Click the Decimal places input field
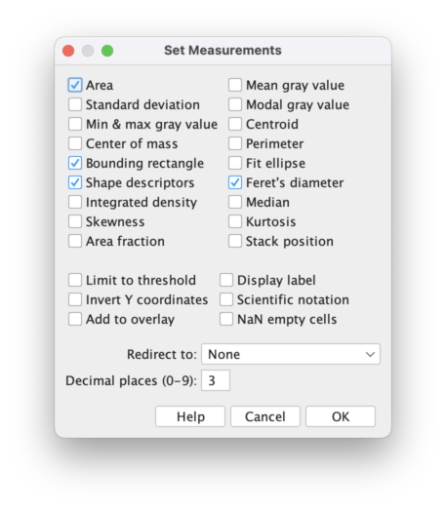Screen dimensions: 446x510 click(x=216, y=380)
